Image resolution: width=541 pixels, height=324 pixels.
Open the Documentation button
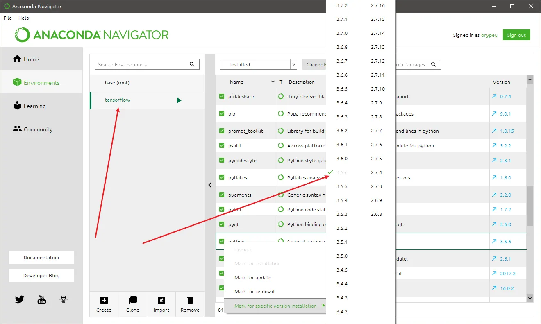click(x=41, y=258)
